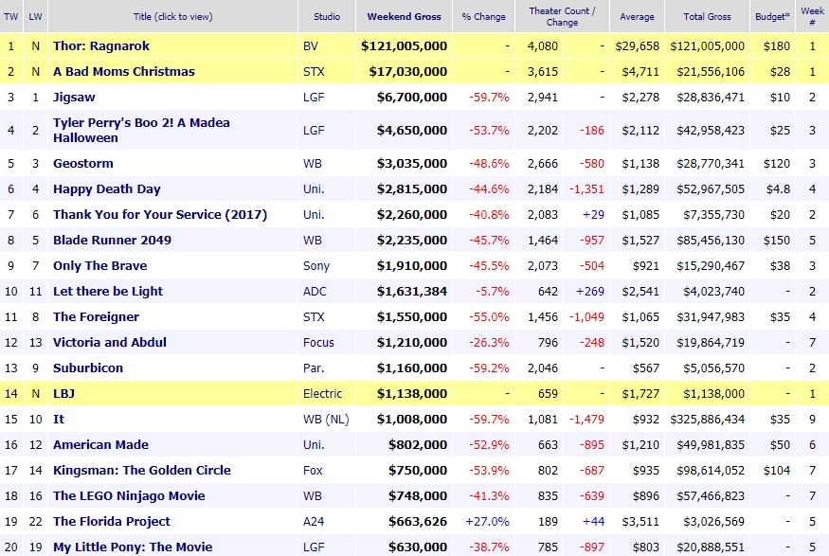
Task: Open Thank You for Your Service (2017)
Action: click(x=160, y=215)
